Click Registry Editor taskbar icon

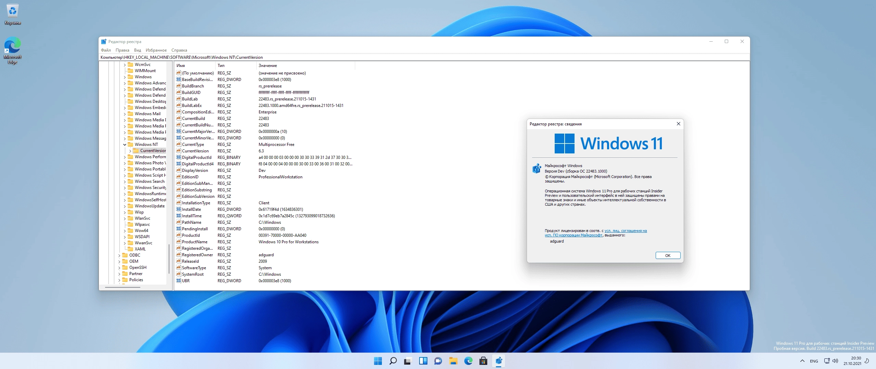click(499, 361)
